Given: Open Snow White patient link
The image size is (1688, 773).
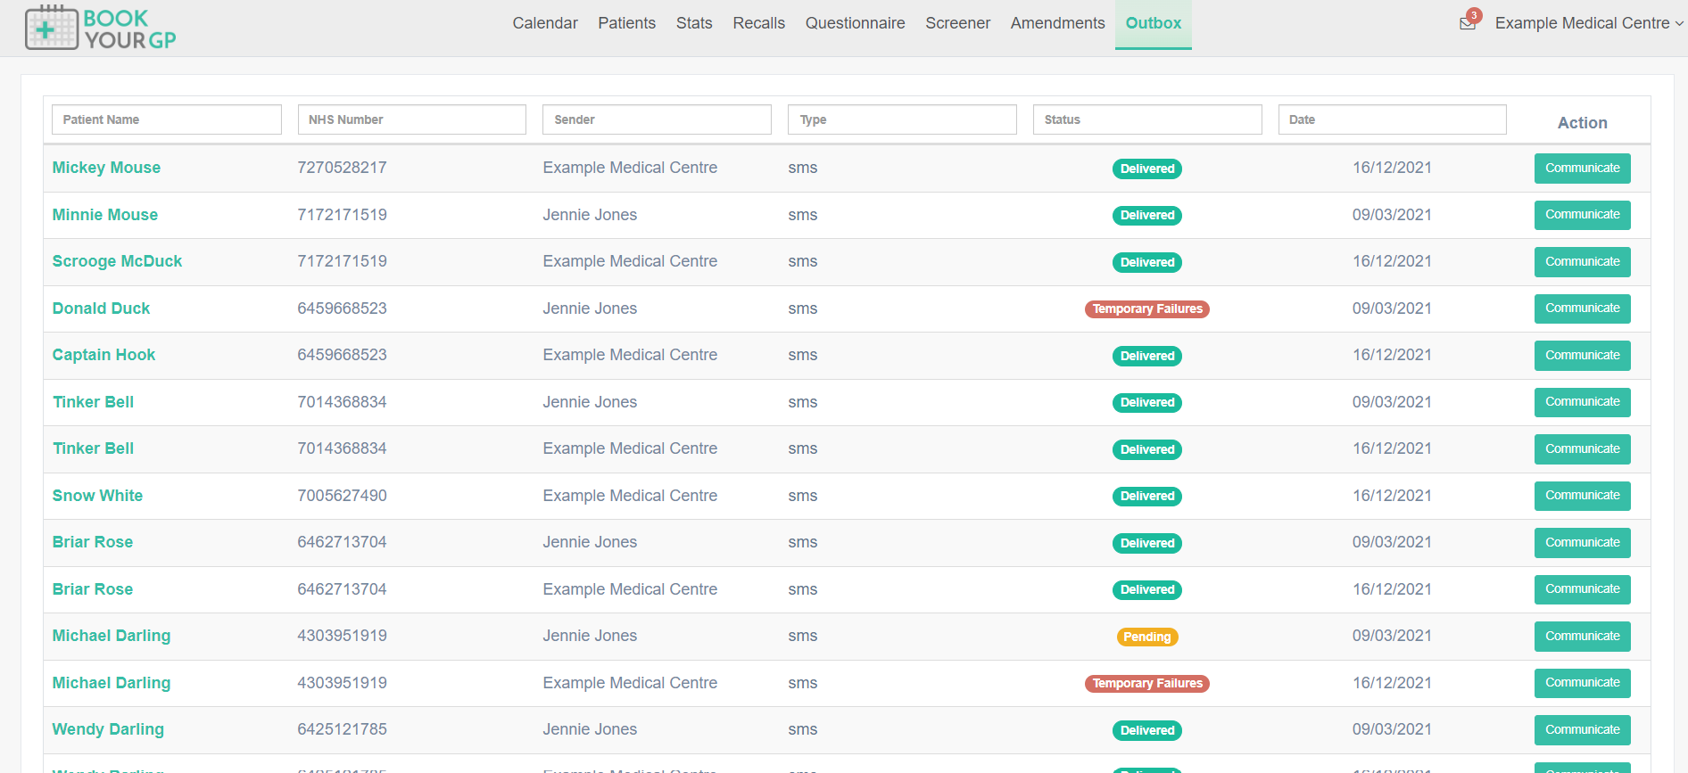Looking at the screenshot, I should click(x=97, y=496).
